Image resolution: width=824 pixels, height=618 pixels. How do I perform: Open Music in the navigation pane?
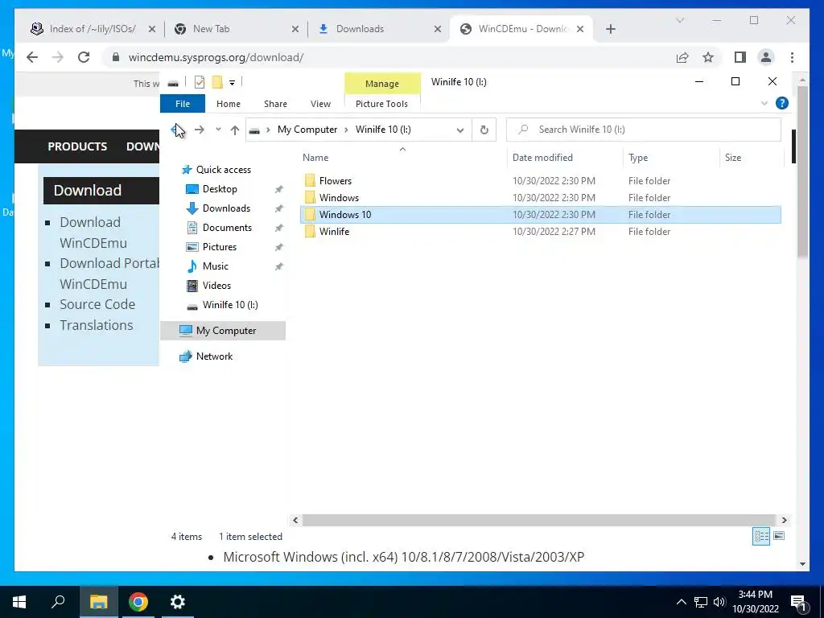tap(216, 266)
